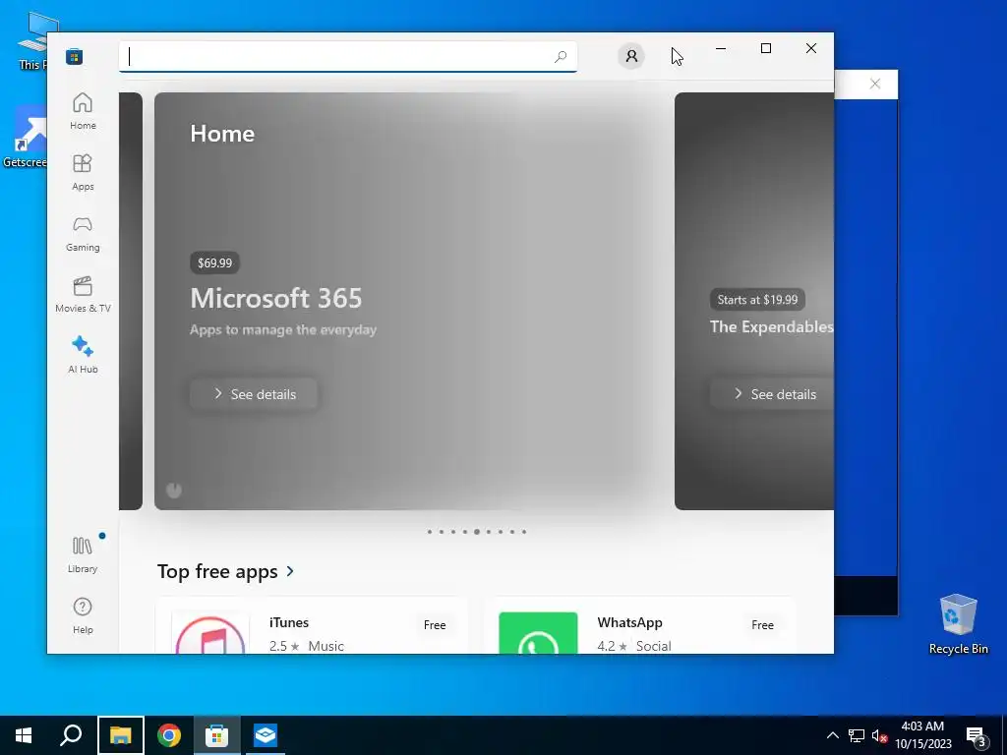
Task: Open File Explorer from the taskbar
Action: [x=121, y=735]
